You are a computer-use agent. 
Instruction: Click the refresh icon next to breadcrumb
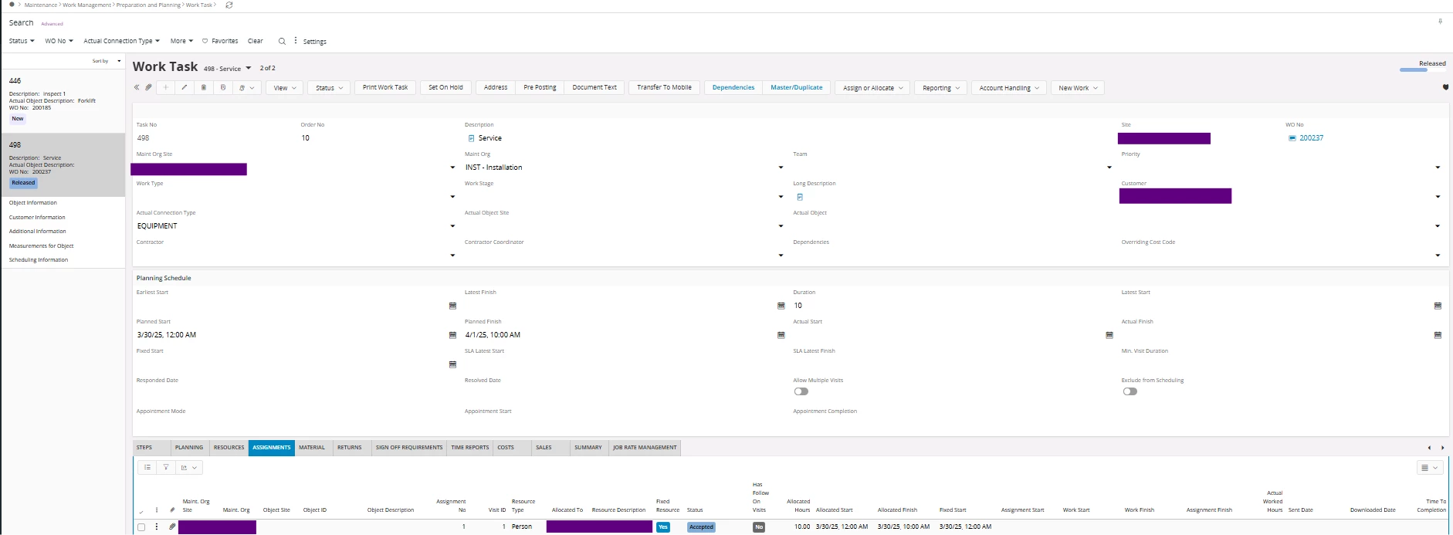click(x=229, y=5)
